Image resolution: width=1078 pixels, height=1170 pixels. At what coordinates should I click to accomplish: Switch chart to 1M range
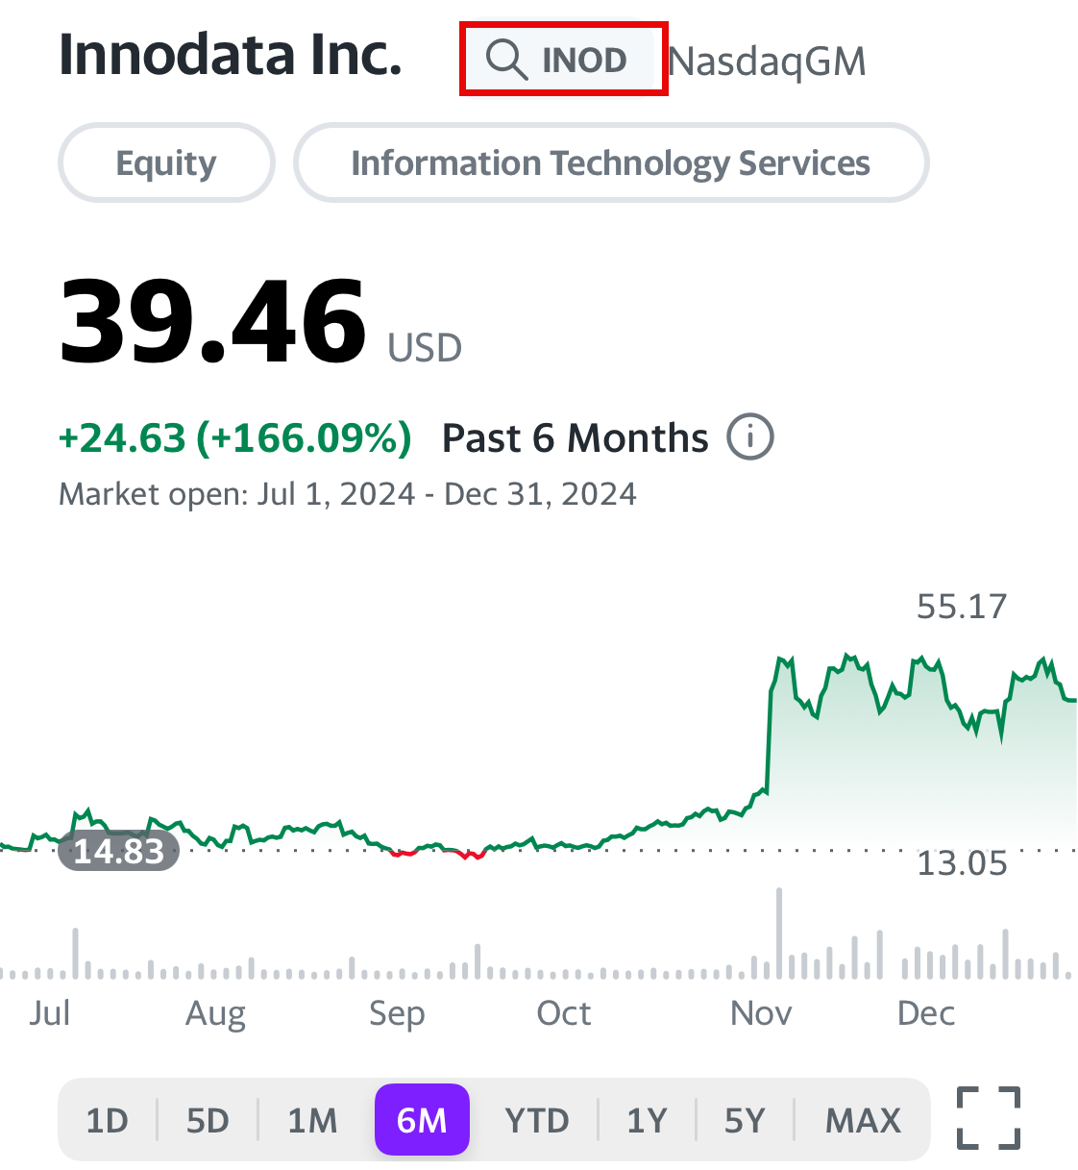[312, 1120]
